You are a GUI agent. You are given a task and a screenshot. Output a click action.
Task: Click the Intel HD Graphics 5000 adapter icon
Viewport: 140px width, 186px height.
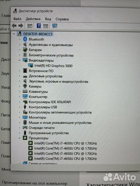[31, 65]
